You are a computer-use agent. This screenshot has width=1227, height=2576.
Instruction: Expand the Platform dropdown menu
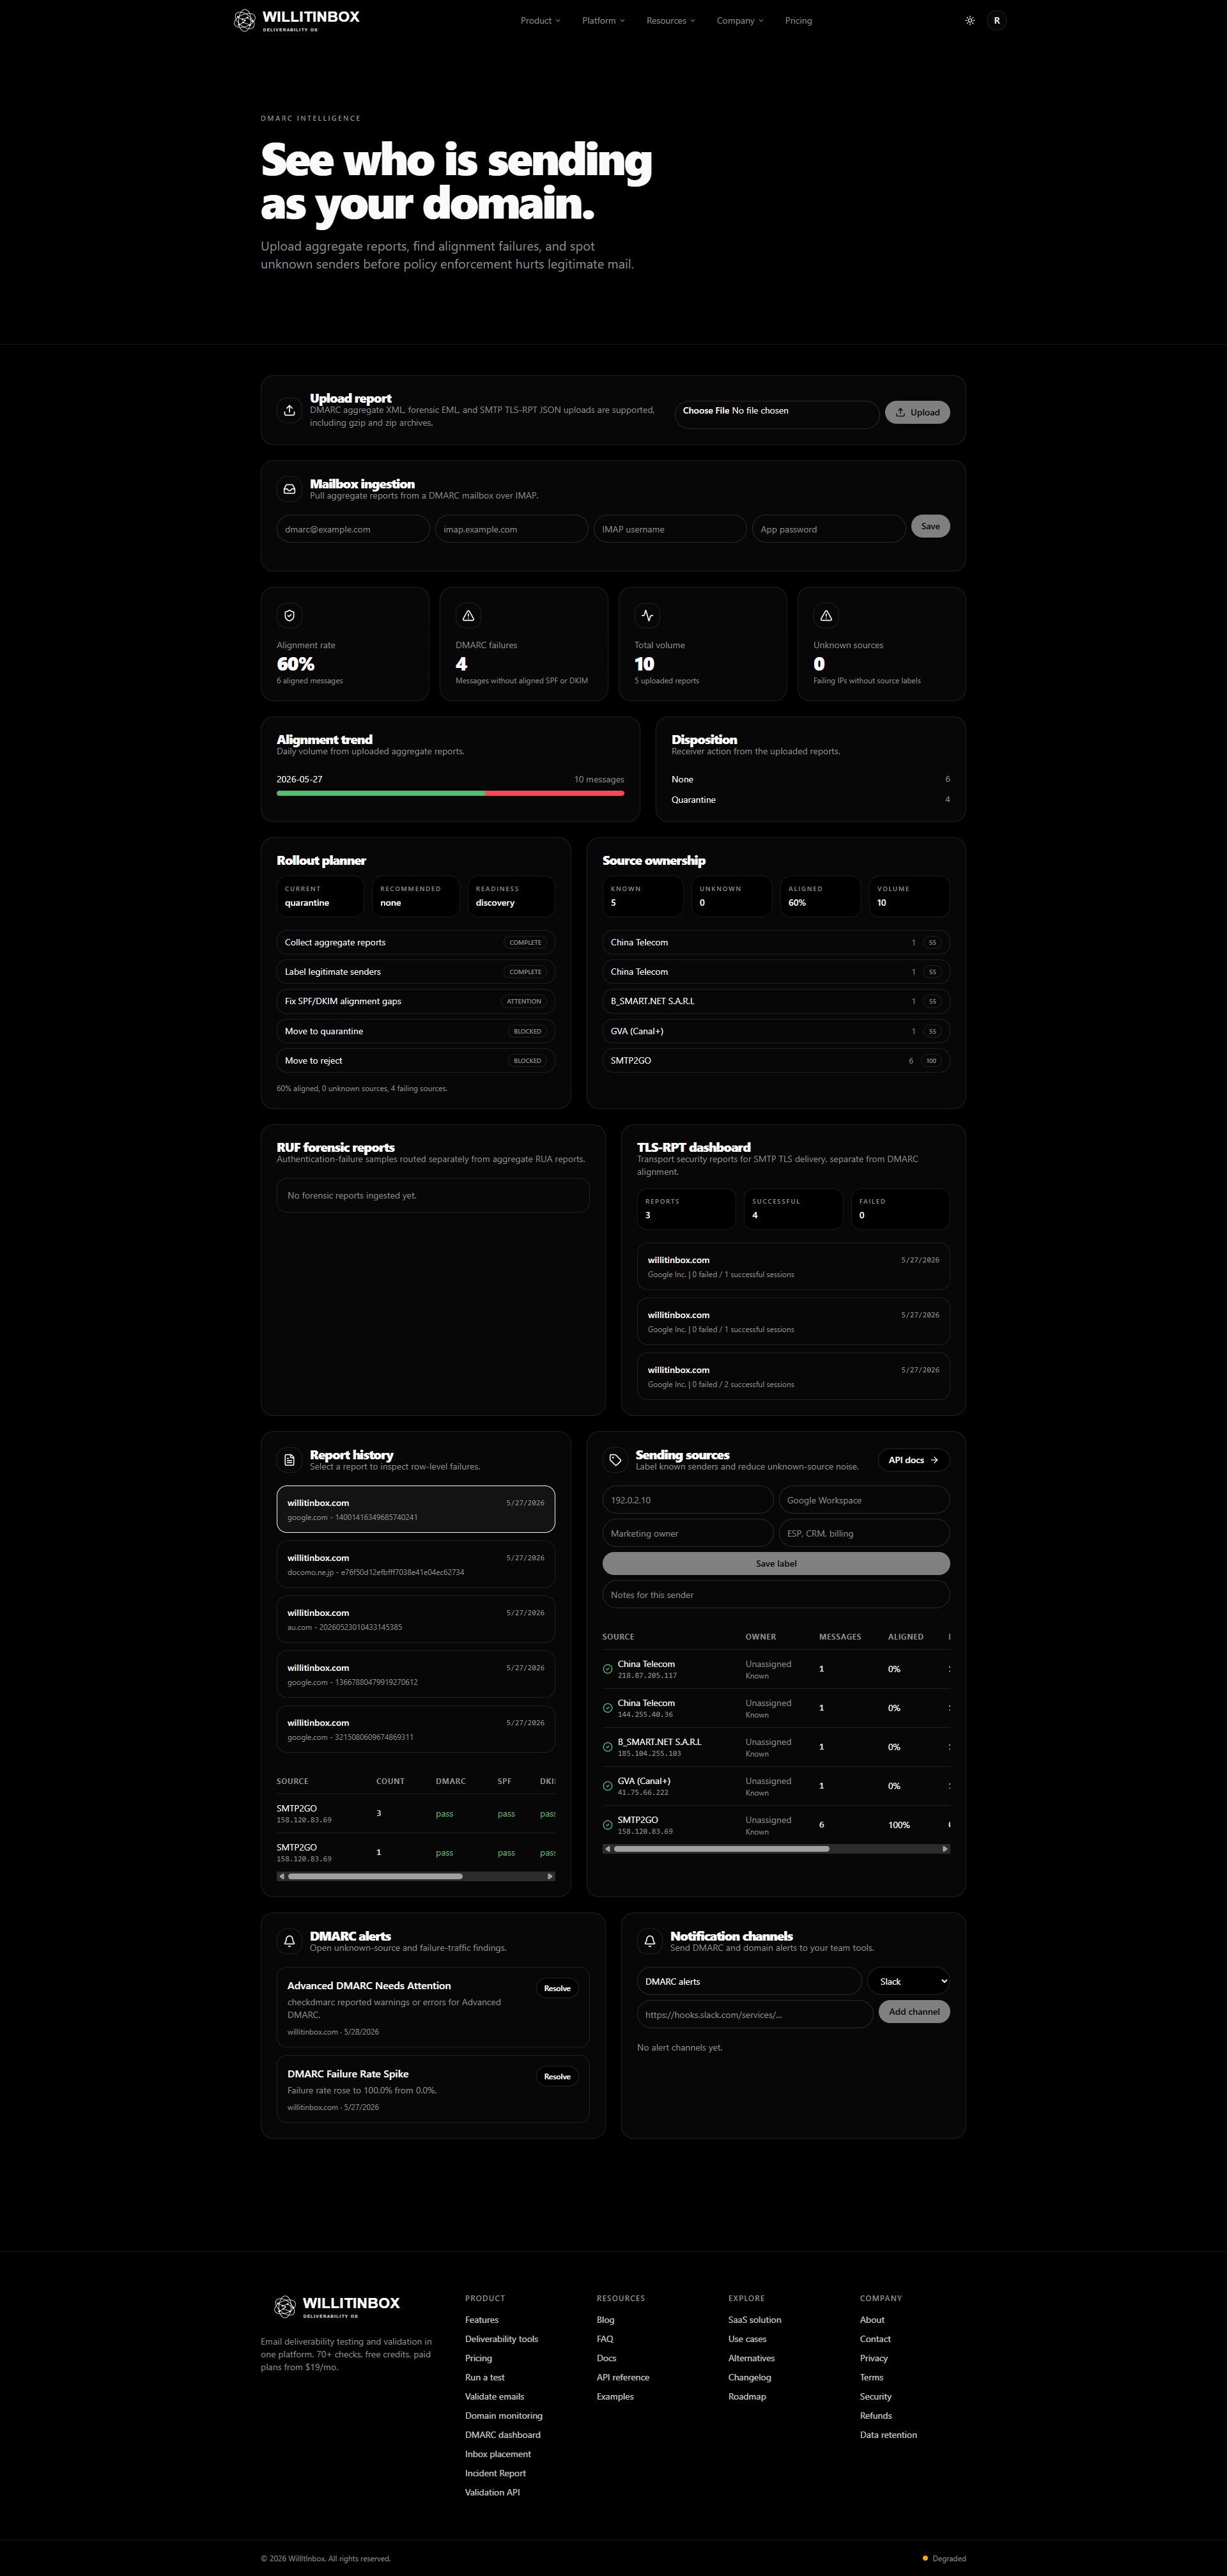click(x=603, y=20)
